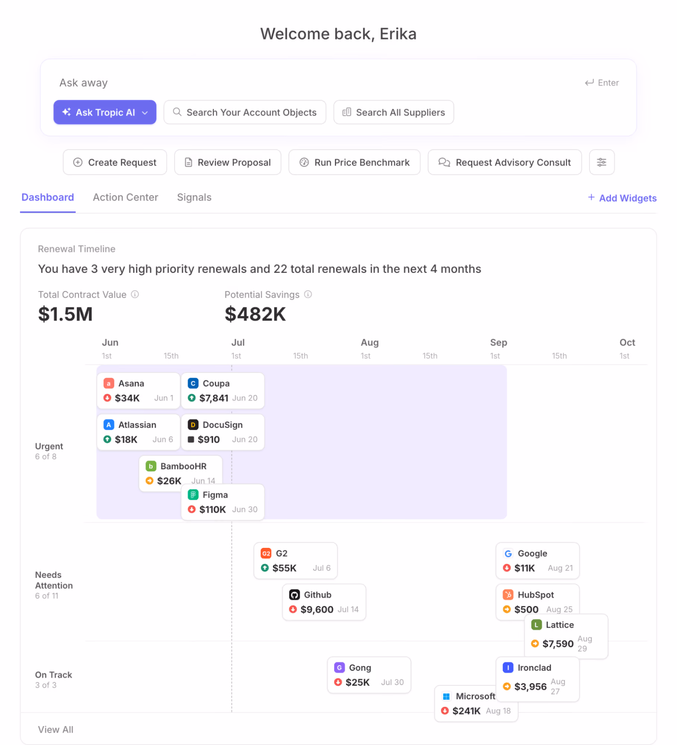The height and width of the screenshot is (745, 677).
Task: Expand the Ask Tropic AI dropdown chevron
Action: 145,113
